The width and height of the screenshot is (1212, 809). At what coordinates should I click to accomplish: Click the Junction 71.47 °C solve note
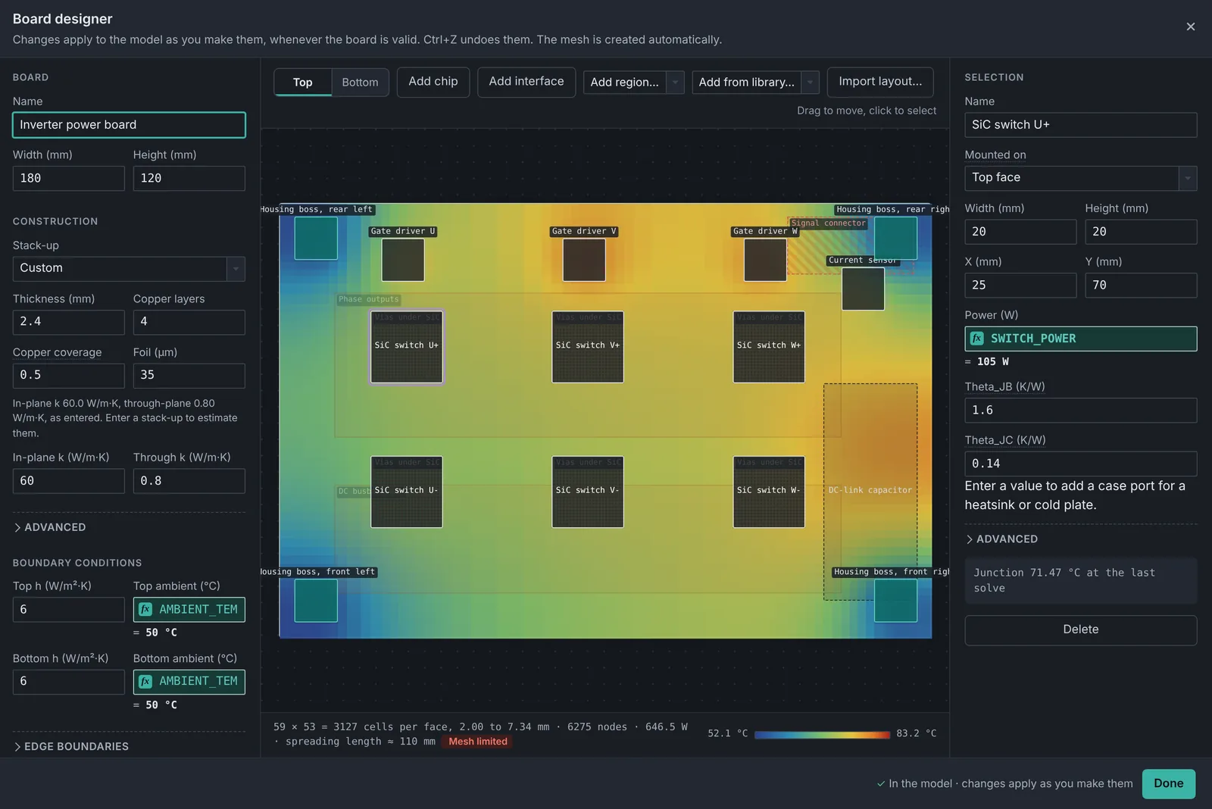tap(1081, 581)
